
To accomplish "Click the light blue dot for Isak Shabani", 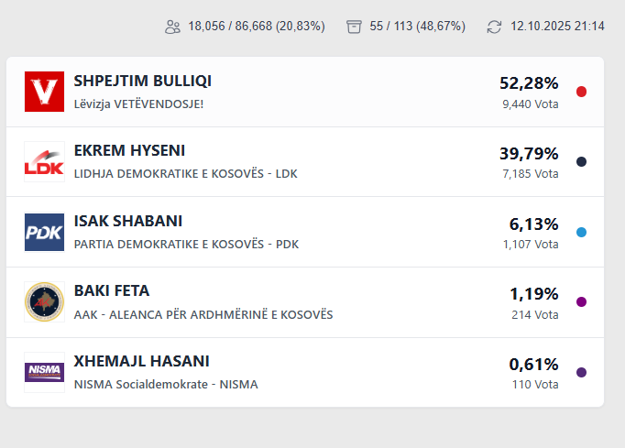I will [x=581, y=232].
